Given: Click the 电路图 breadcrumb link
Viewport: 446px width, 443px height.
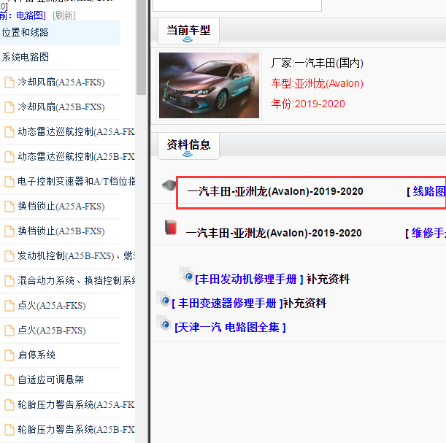Looking at the screenshot, I should click(31, 15).
